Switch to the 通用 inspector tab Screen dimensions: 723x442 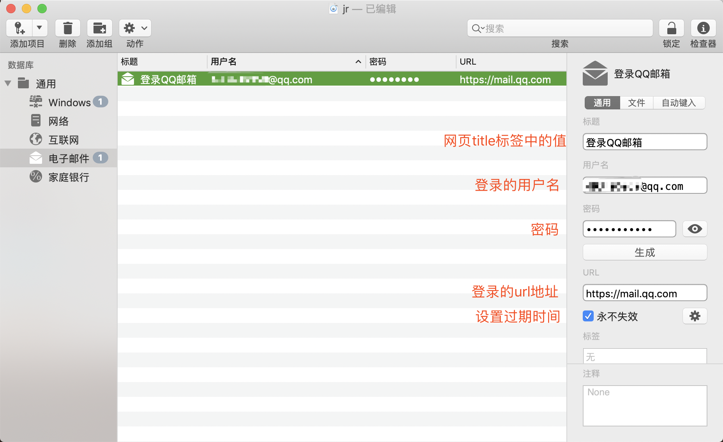(x=602, y=103)
